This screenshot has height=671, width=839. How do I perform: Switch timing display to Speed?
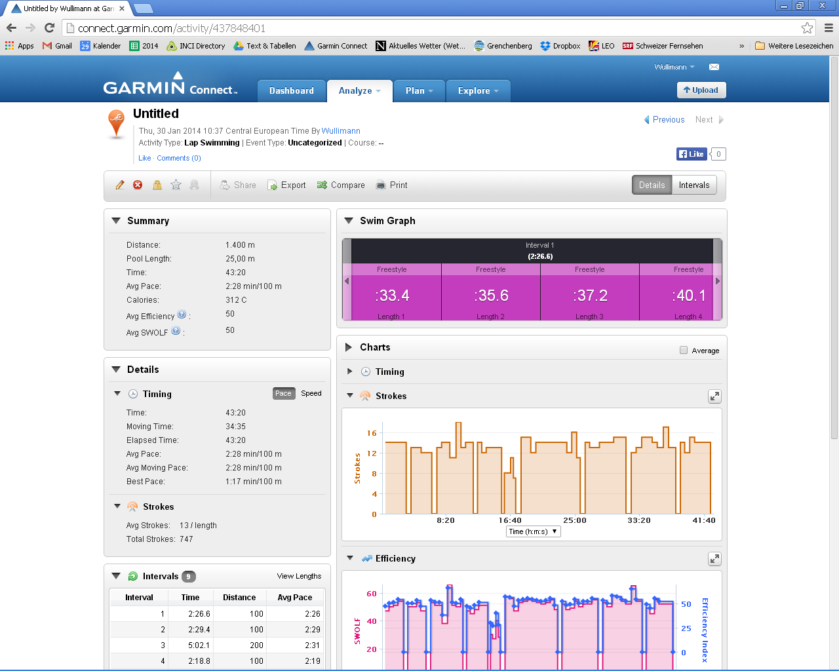311,394
